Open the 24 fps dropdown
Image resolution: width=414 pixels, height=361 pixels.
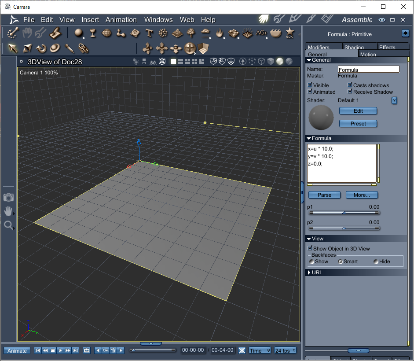point(285,350)
